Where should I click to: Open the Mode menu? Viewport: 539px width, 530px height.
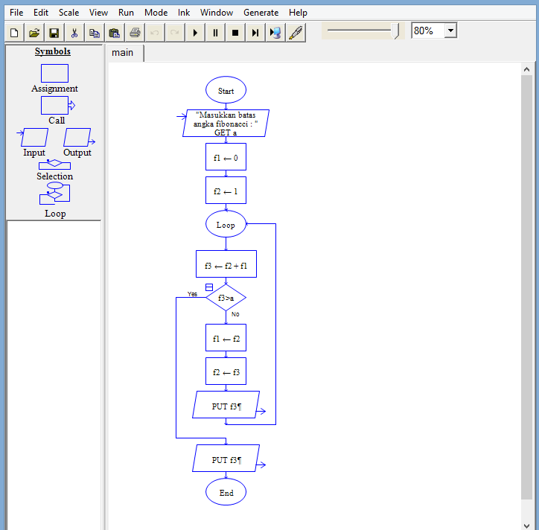(x=156, y=13)
